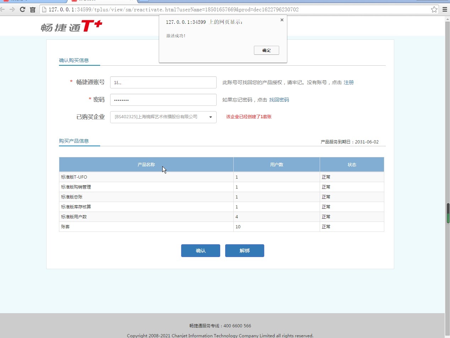450x338 pixels.
Task: Click user count 4 for 标准版用户数
Action: [237, 217]
